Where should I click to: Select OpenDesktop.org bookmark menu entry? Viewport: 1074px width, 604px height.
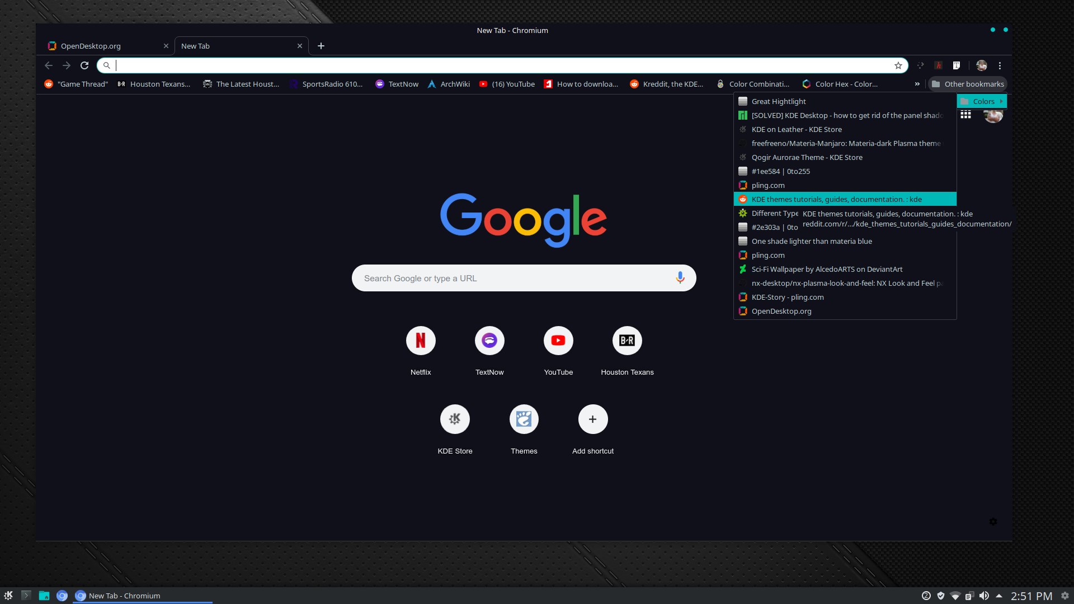(845, 311)
